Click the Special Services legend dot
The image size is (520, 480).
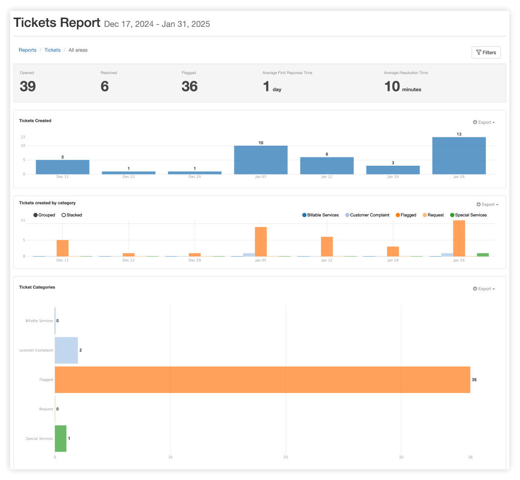tap(452, 215)
